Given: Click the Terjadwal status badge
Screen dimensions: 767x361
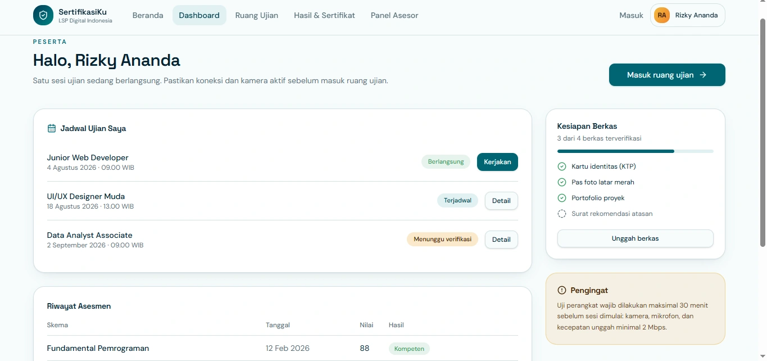Looking at the screenshot, I should [x=457, y=201].
